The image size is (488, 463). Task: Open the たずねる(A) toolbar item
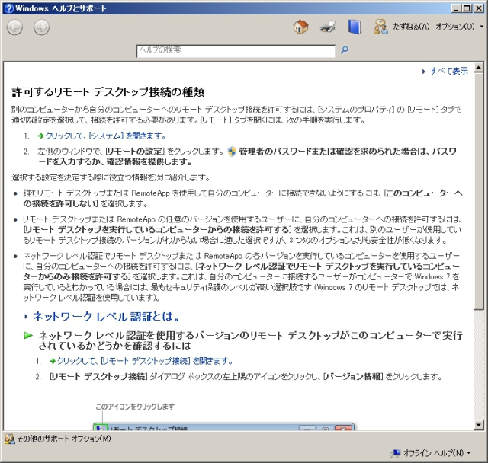pos(411,27)
